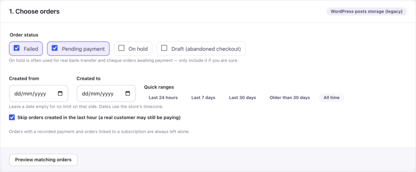Viewport: 416px width, 172px height.
Task: Open the Created to calendar picker icon
Action: [x=128, y=93]
